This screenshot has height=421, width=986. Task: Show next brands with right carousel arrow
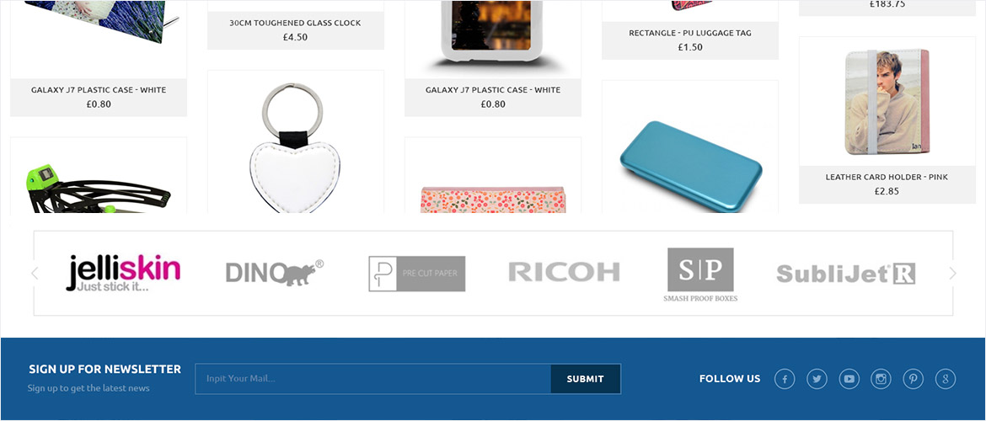[x=952, y=274]
